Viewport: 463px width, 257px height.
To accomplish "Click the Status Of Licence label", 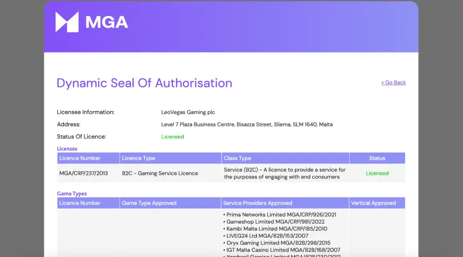I will [x=81, y=137].
